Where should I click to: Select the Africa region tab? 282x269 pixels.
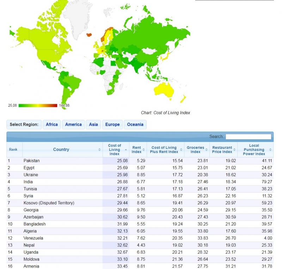52,125
